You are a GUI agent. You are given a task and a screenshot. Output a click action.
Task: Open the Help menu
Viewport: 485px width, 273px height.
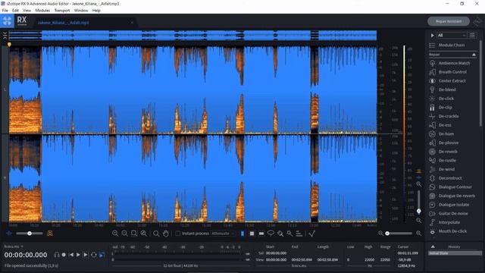pyautogui.click(x=96, y=11)
